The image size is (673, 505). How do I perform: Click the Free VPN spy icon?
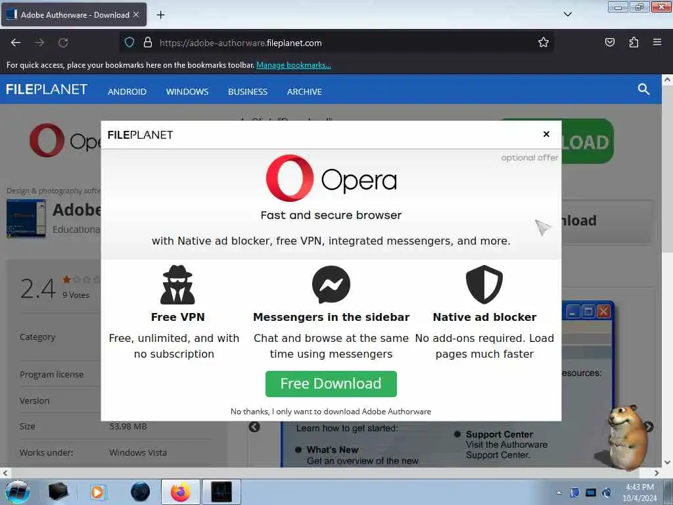(x=177, y=284)
